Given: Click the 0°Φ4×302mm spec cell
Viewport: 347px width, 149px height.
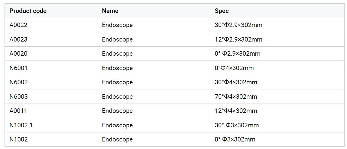Looking at the screenshot, I should tap(277, 68).
